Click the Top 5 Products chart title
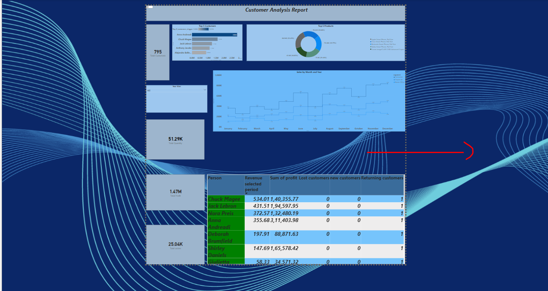The image size is (548, 291). coord(326,26)
